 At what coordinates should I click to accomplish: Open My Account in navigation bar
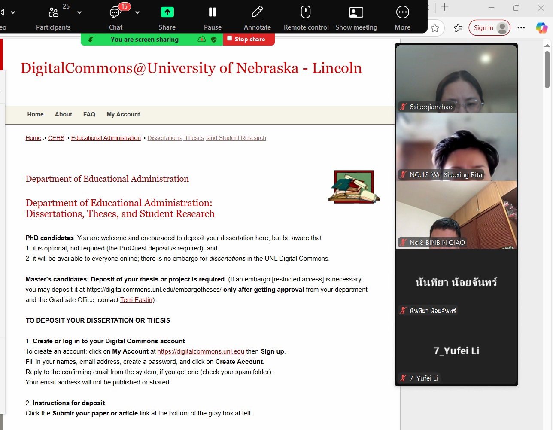point(123,114)
